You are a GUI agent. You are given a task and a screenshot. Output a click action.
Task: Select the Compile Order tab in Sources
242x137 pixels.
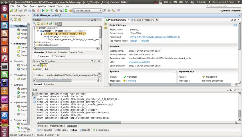76,53
